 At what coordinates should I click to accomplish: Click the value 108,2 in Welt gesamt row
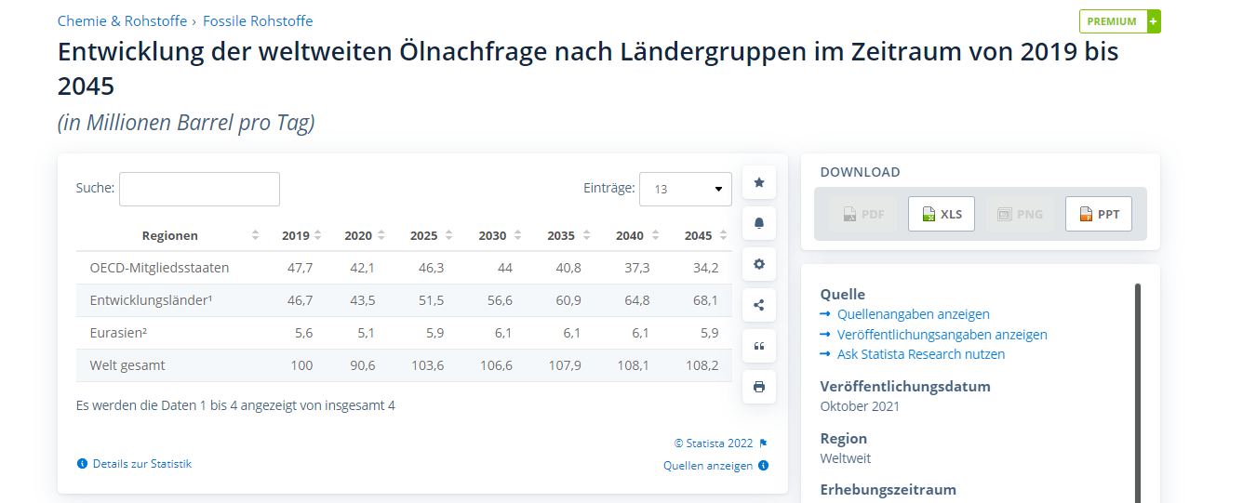point(702,365)
